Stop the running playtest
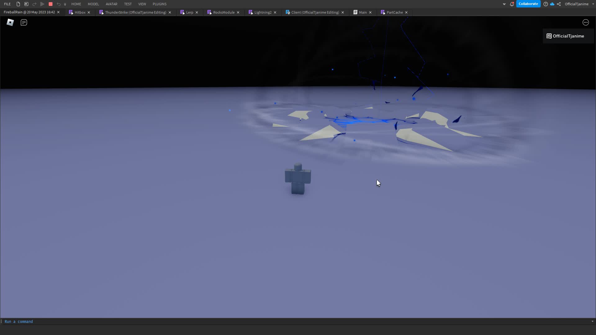 [51, 4]
